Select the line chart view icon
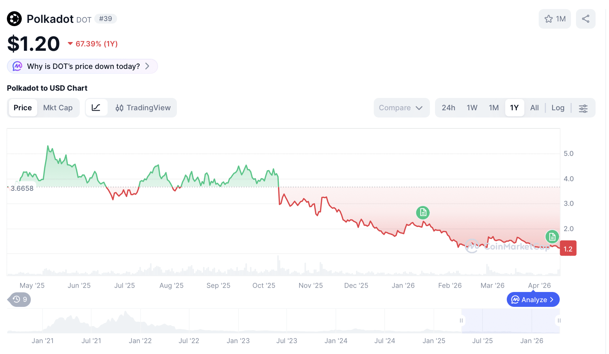This screenshot has height=354, width=609. tap(96, 108)
